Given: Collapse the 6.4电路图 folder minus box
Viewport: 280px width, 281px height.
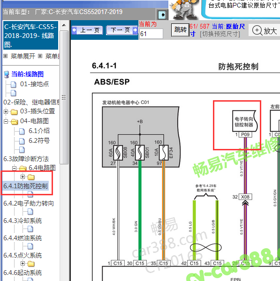Looking at the screenshot, I should pyautogui.click(x=15, y=168).
